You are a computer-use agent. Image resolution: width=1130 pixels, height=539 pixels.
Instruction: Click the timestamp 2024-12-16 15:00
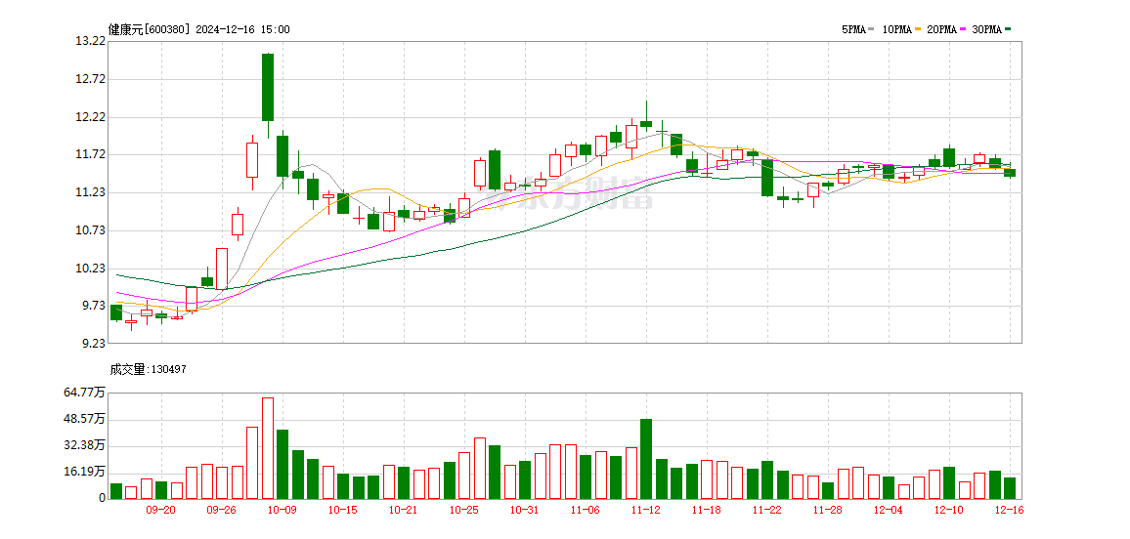(x=242, y=29)
